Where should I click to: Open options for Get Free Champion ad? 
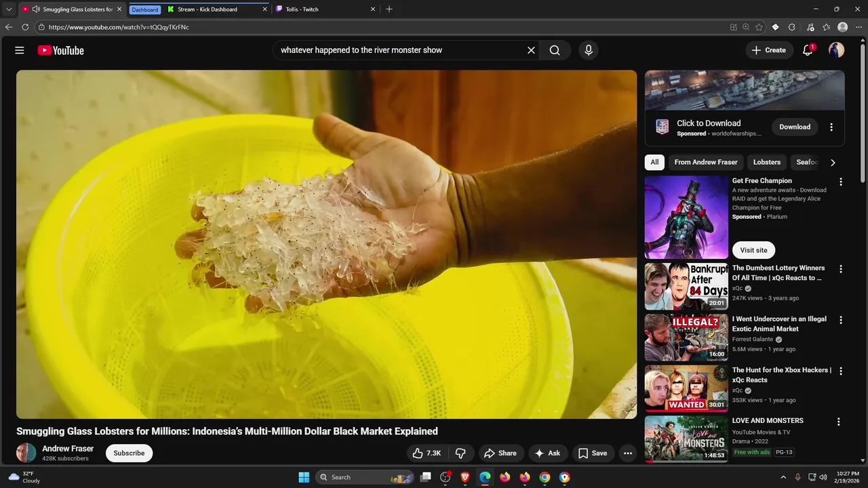(x=841, y=182)
